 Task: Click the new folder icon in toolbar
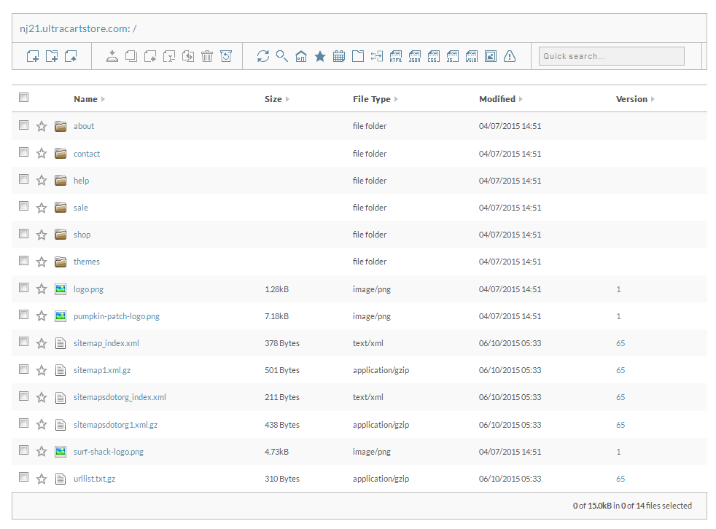click(x=52, y=56)
